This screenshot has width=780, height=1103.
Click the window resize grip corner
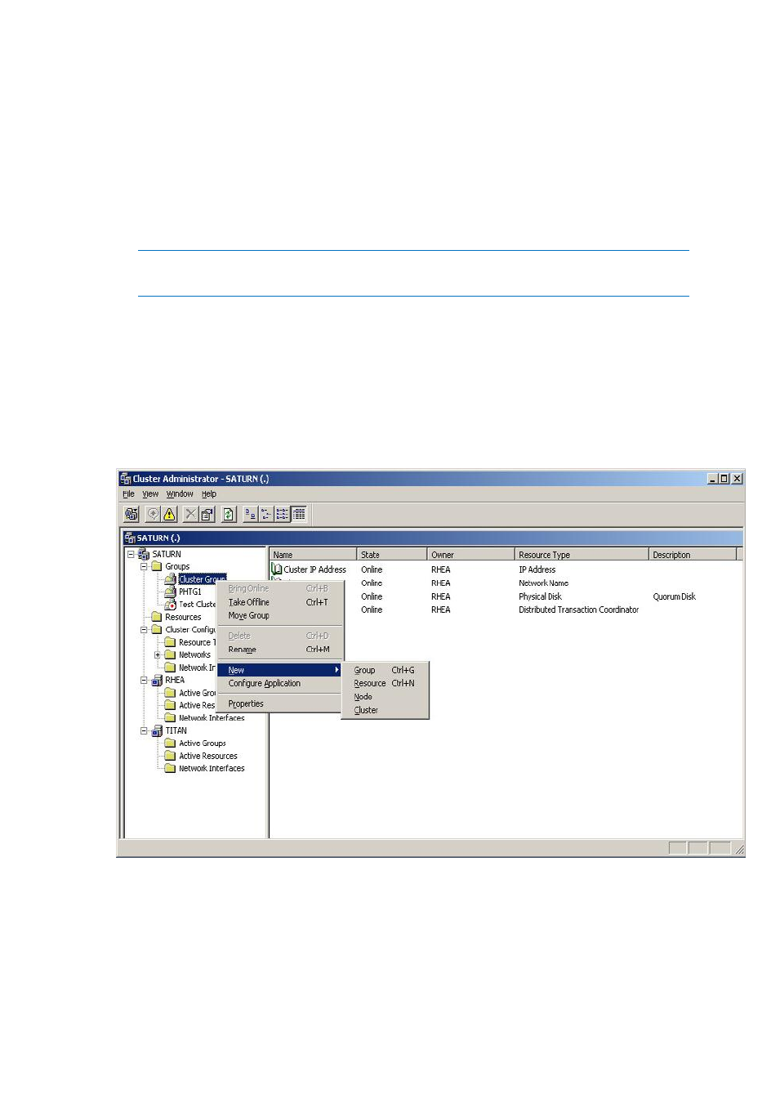pos(739,850)
